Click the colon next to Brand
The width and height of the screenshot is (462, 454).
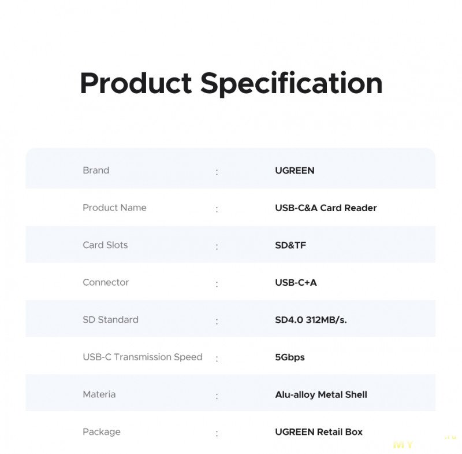[x=217, y=172]
